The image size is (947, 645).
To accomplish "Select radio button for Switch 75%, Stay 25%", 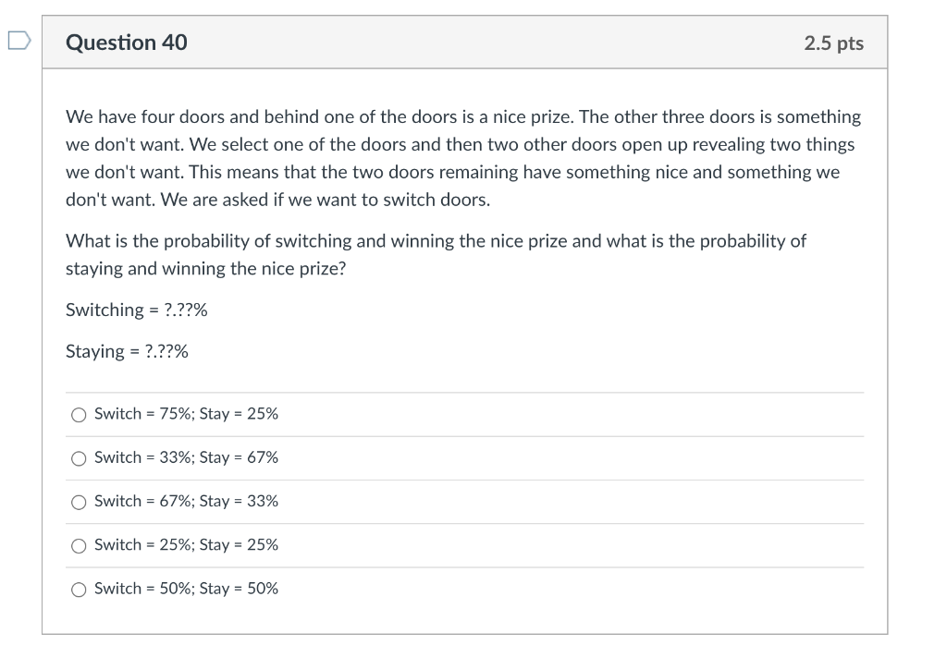I will [80, 415].
